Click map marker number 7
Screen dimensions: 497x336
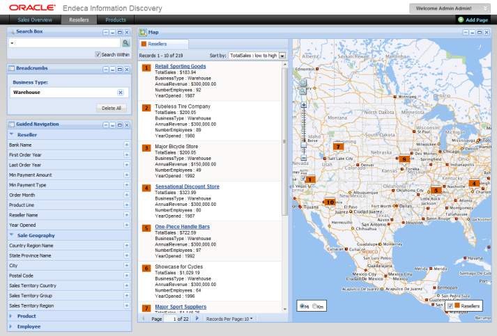point(338,147)
